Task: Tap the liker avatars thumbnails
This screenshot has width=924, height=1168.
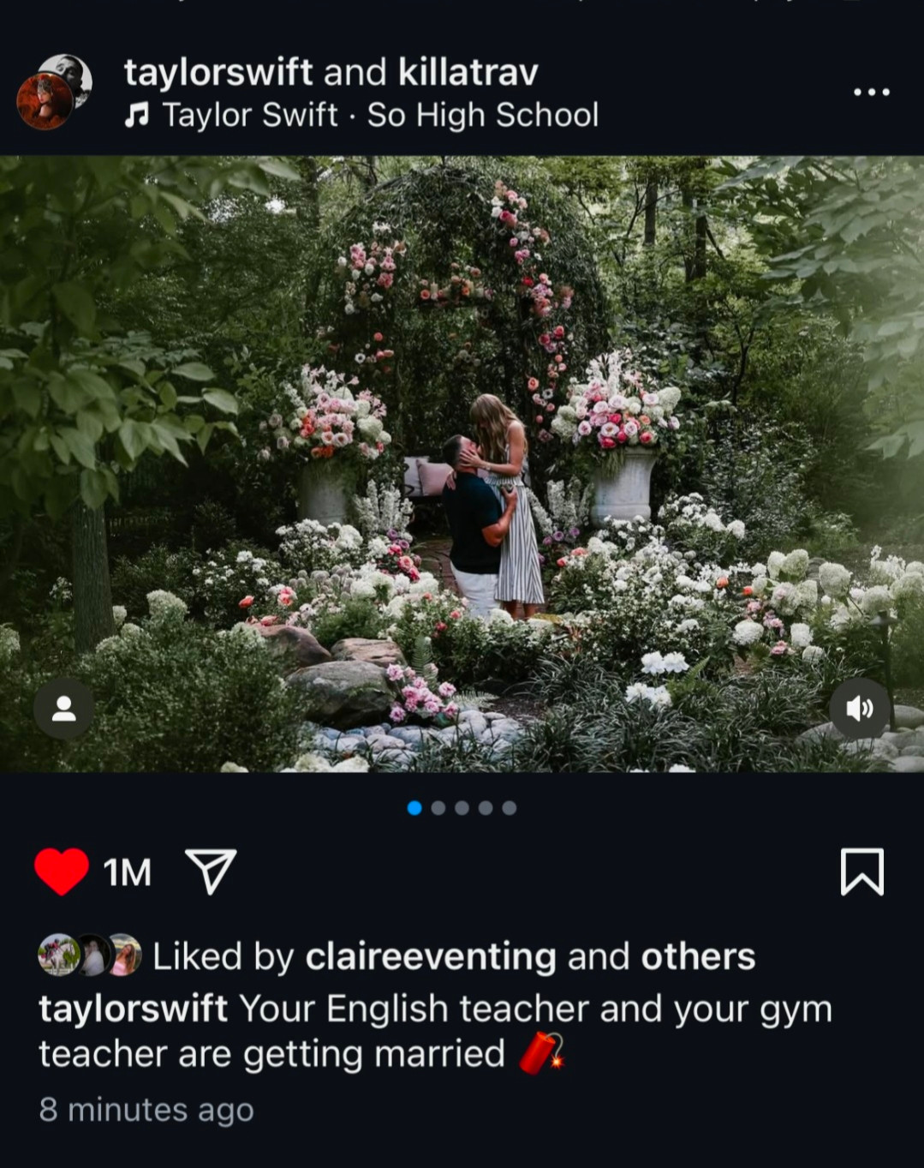Action: (90, 955)
